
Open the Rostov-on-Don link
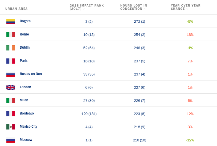31,74
